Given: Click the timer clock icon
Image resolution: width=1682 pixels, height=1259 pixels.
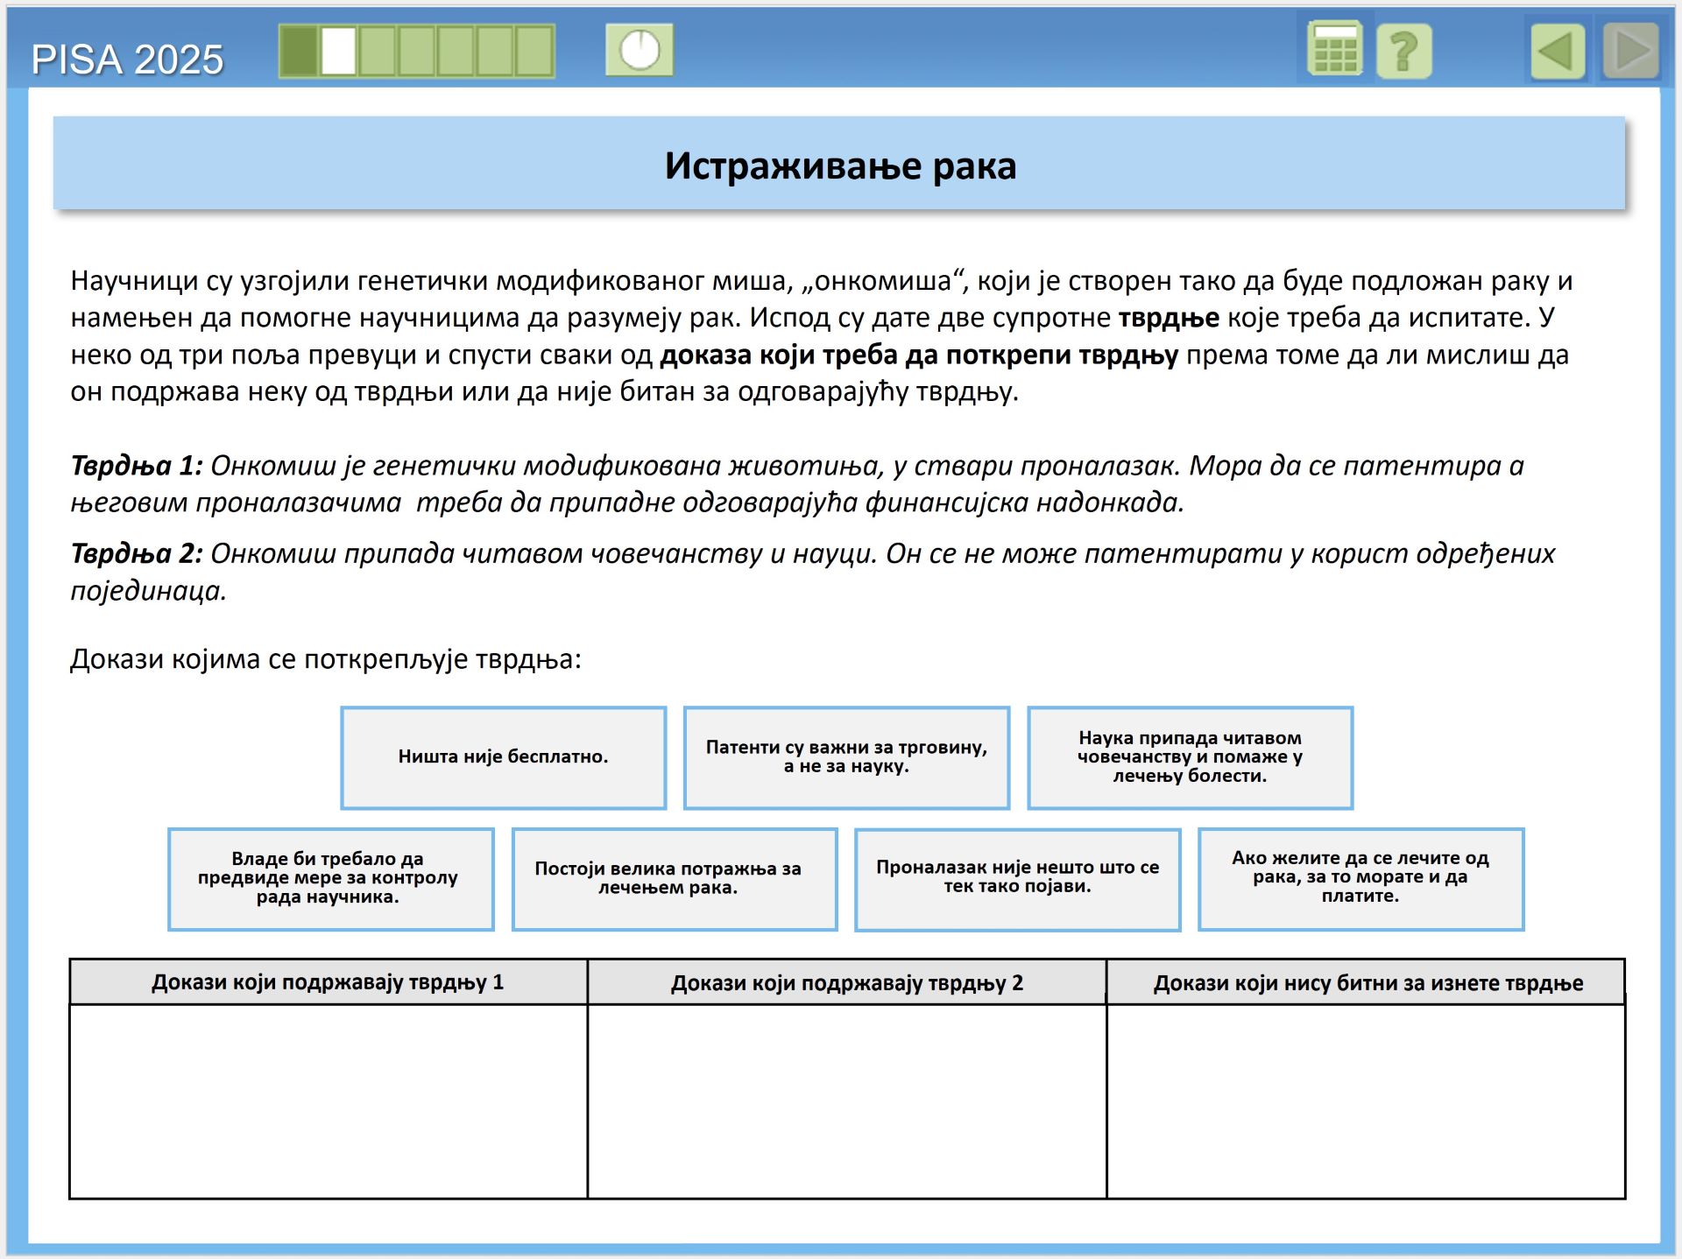Looking at the screenshot, I should coord(640,50).
